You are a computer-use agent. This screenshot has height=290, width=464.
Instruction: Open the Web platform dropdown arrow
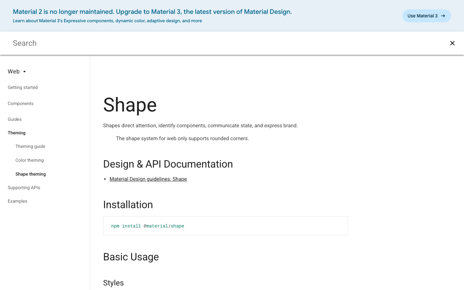tap(24, 72)
